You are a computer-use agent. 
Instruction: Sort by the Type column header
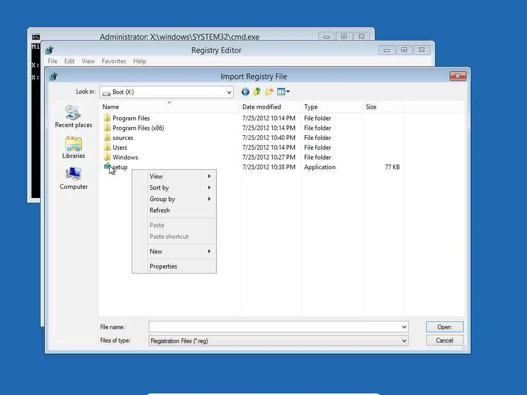pyautogui.click(x=332, y=107)
